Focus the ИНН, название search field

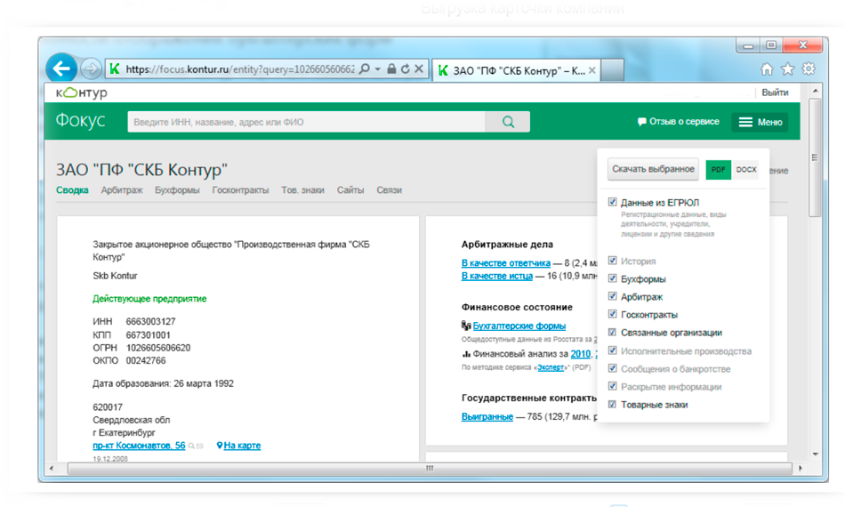tap(306, 122)
